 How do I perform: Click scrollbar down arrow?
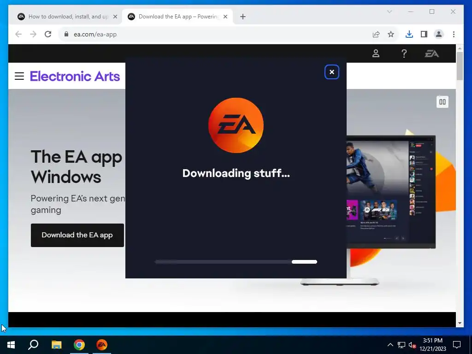(460, 323)
